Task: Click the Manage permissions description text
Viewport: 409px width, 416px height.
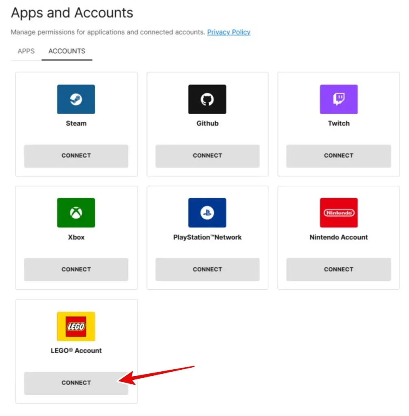Action: coord(108,32)
